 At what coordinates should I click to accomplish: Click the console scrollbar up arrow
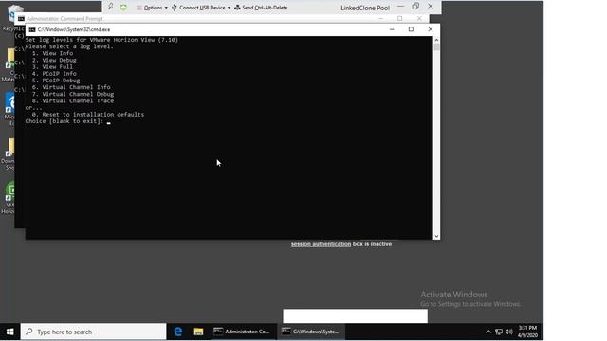(x=436, y=40)
